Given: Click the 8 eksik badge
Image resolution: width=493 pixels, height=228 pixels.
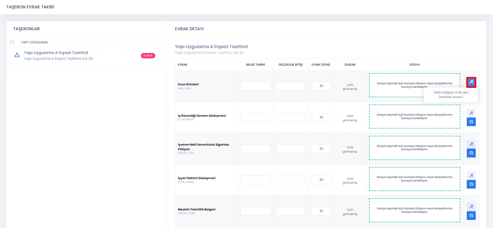Looking at the screenshot, I should pyautogui.click(x=148, y=56).
